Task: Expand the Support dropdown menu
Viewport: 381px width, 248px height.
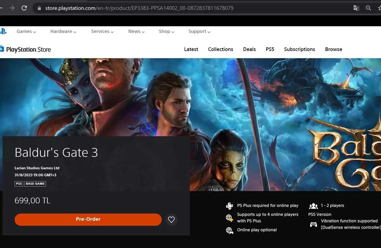Action: pos(199,31)
